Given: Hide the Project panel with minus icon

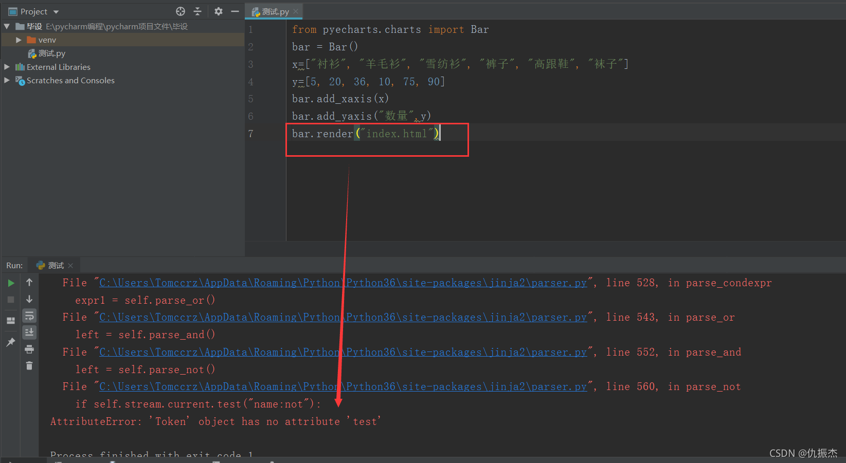Looking at the screenshot, I should click(235, 11).
